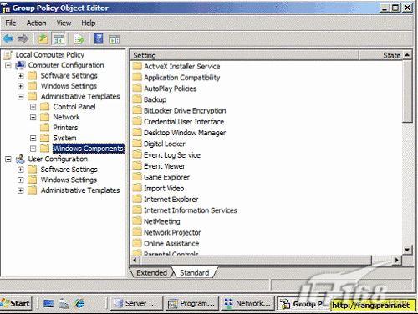Select Game Explorer in the list
Image resolution: width=418 pixels, height=314 pixels.
click(166, 177)
